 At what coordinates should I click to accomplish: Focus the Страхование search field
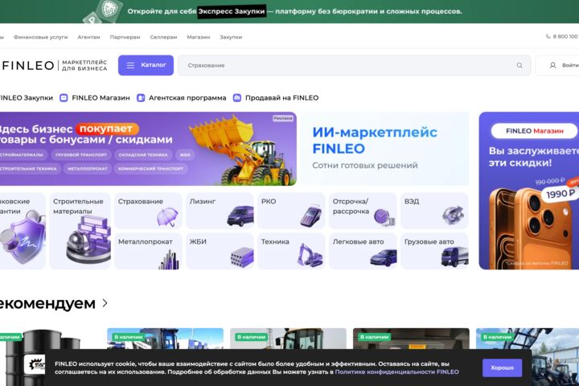click(354, 65)
